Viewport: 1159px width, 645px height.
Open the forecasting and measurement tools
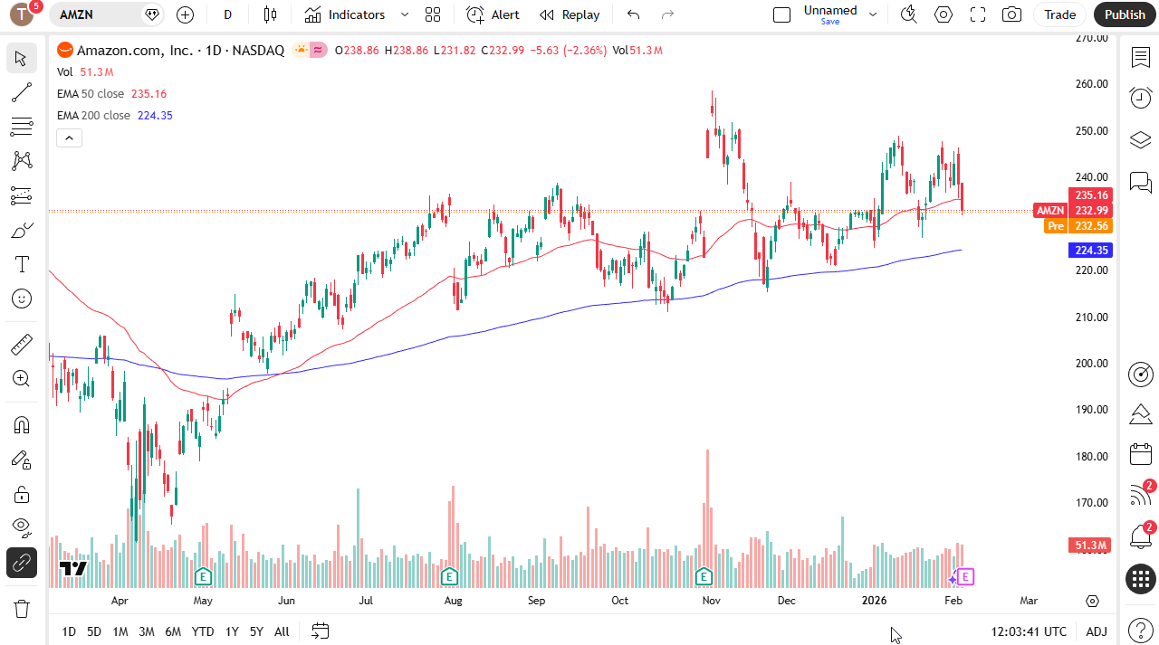tap(22, 195)
